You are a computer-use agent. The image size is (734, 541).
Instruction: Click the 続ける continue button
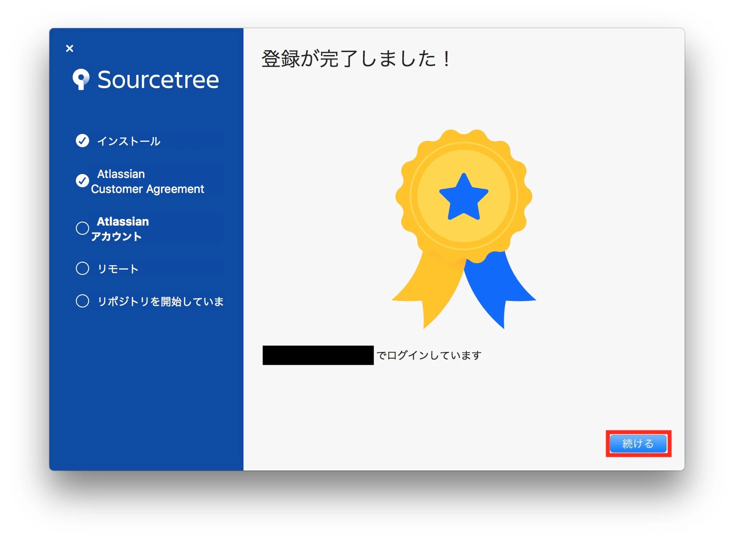point(638,444)
